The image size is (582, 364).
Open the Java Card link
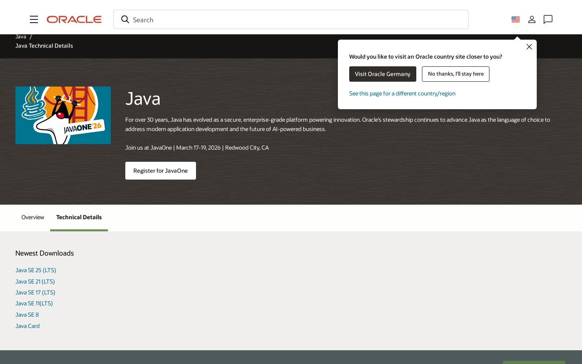(27, 326)
